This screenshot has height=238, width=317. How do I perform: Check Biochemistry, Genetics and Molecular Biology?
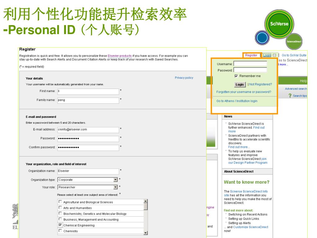tap(60, 213)
